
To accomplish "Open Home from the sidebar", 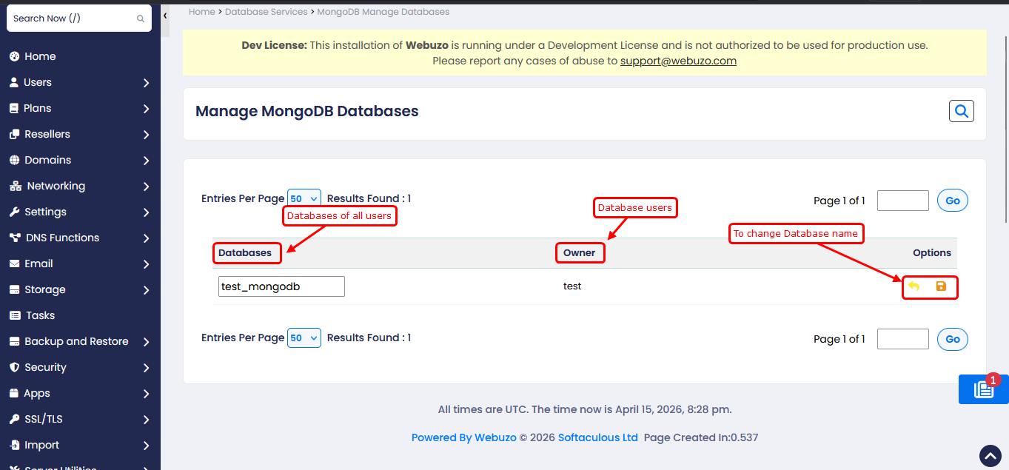I will tap(40, 56).
